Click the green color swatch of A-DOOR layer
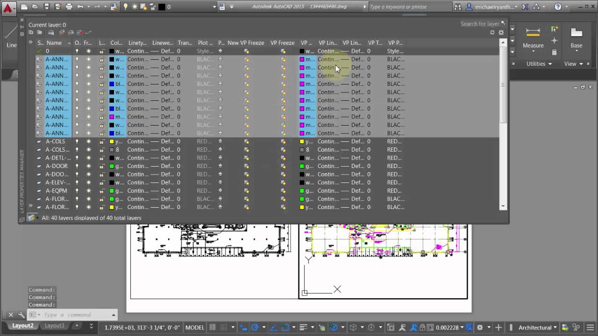The width and height of the screenshot is (598, 336). [x=112, y=166]
